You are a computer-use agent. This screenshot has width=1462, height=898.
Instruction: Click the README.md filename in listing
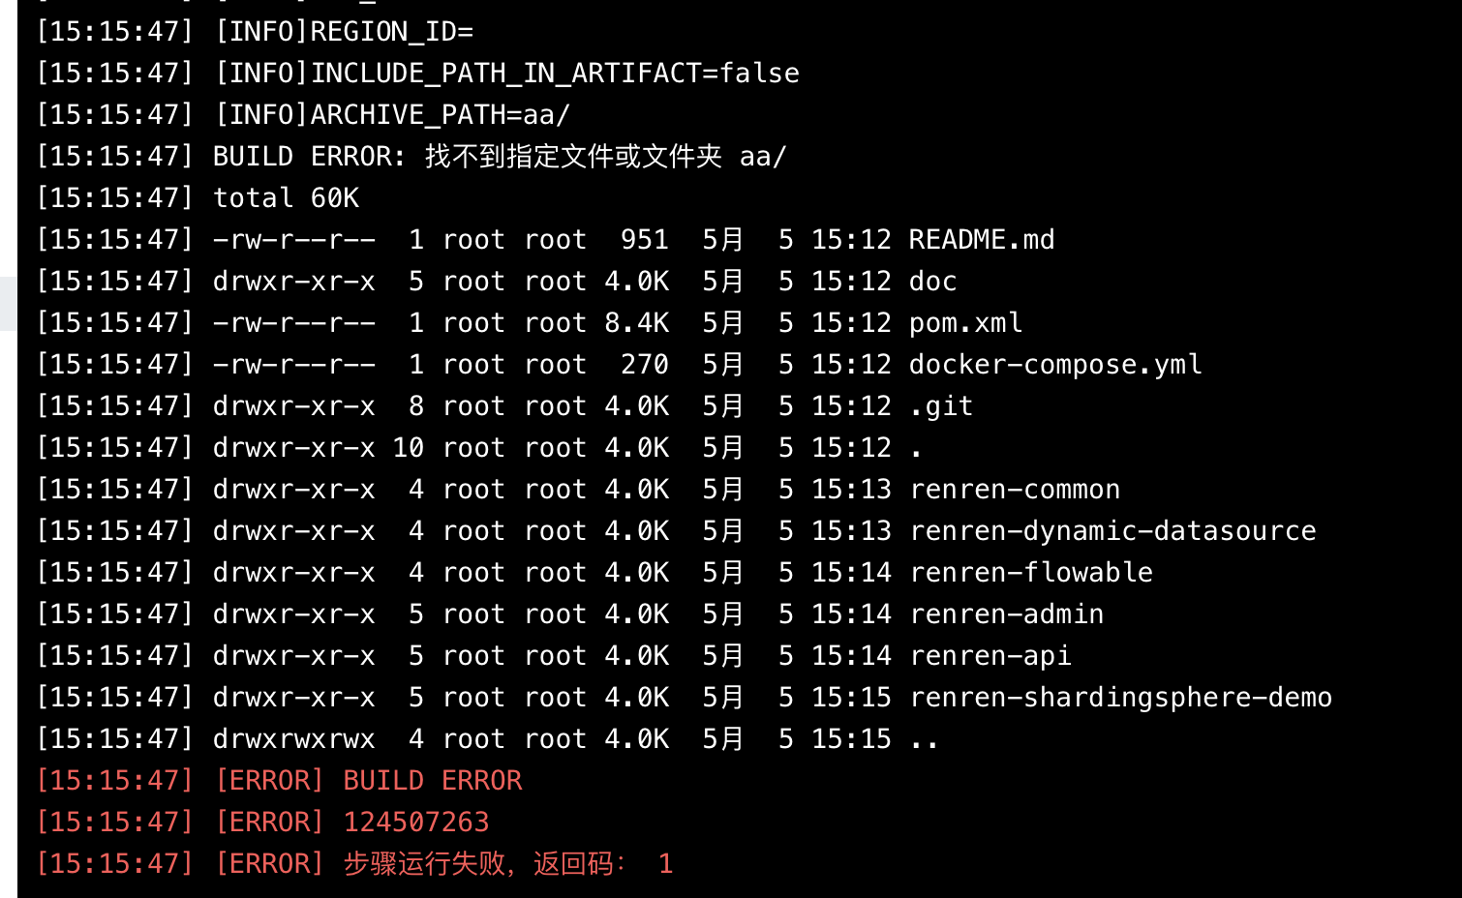click(982, 239)
